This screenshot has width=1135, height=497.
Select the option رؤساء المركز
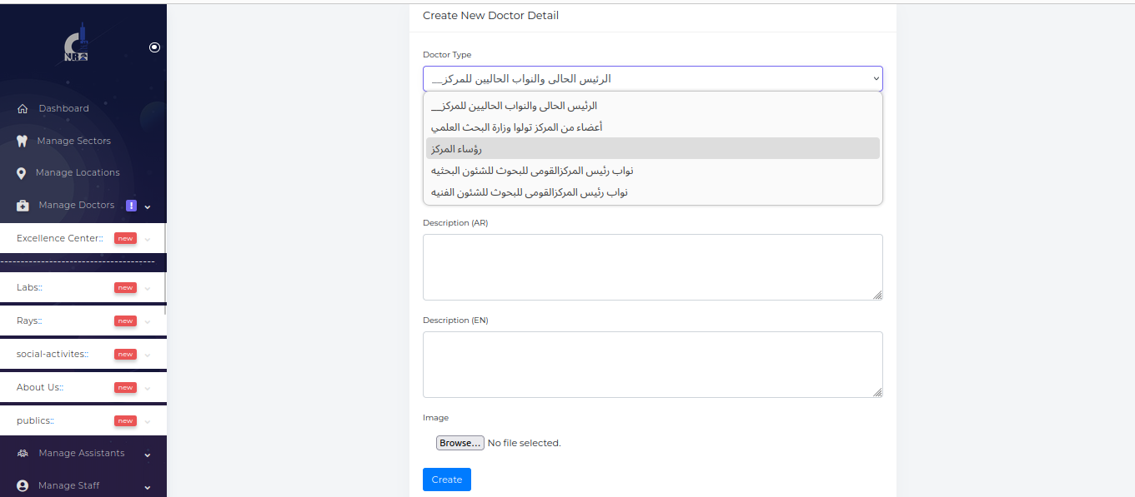point(652,148)
